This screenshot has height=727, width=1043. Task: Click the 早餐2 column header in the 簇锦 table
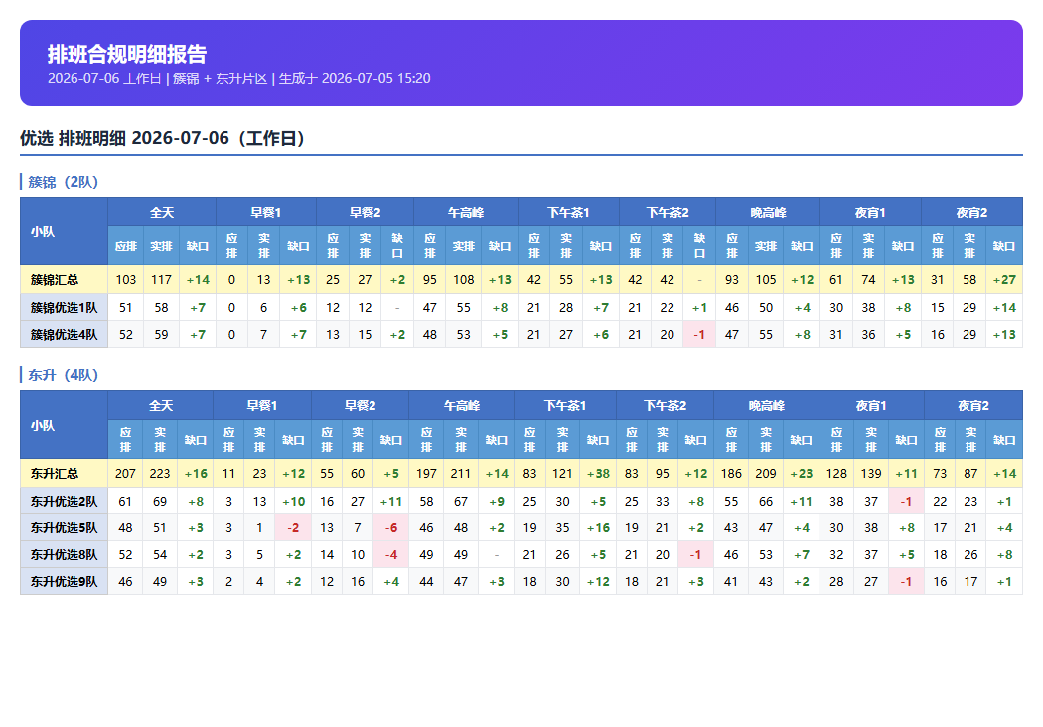(x=366, y=213)
